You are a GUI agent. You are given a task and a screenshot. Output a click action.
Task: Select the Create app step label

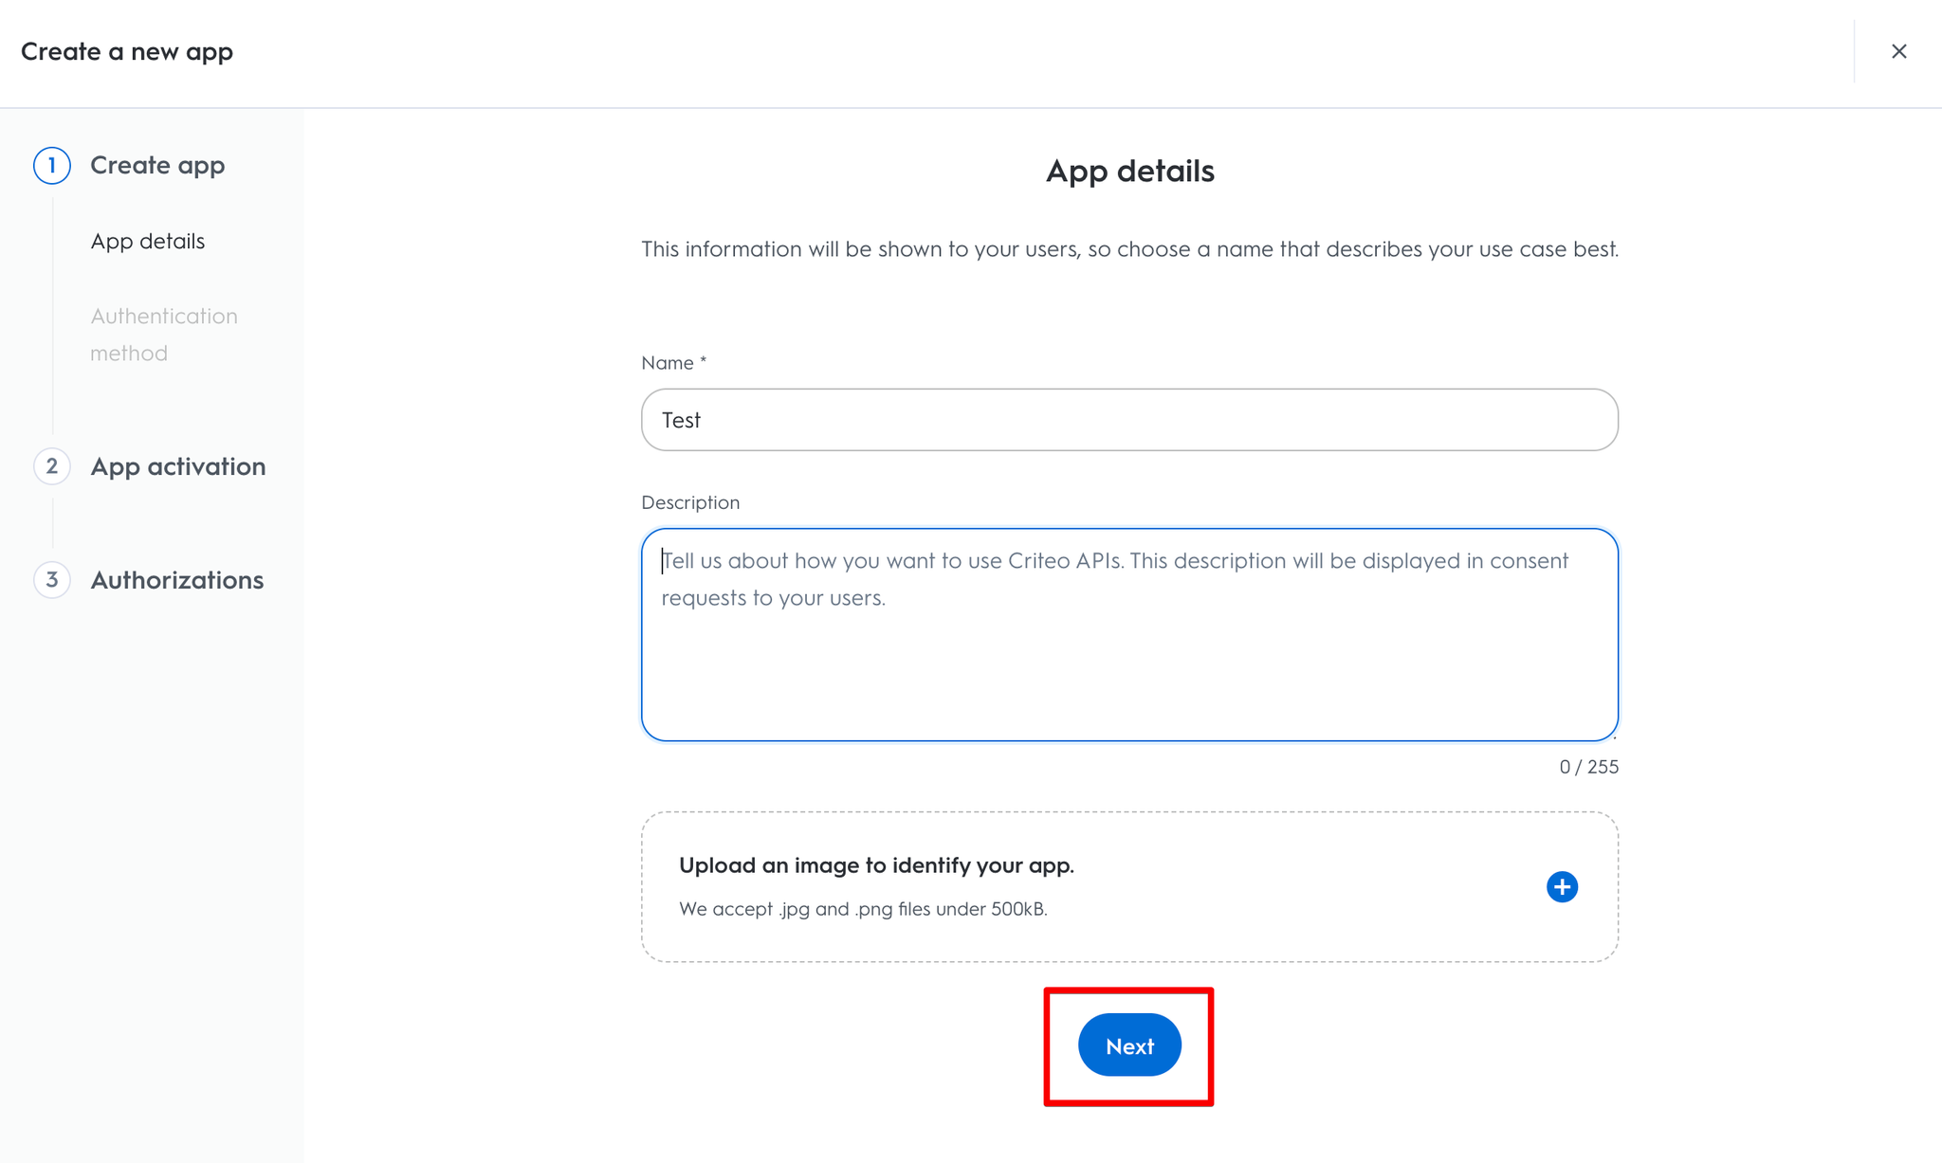pos(157,165)
